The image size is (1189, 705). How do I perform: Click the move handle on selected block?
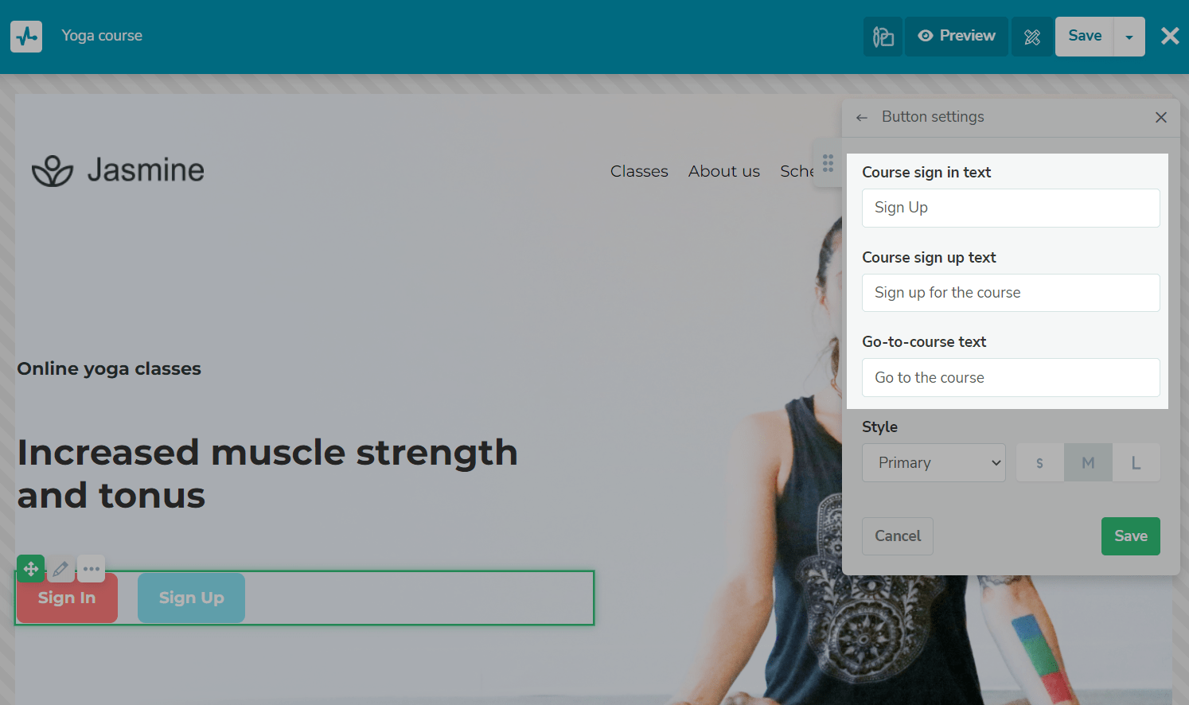(x=30, y=569)
